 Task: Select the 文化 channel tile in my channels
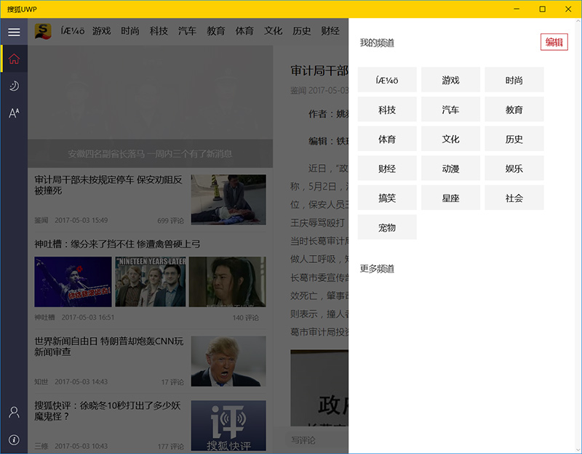point(450,139)
